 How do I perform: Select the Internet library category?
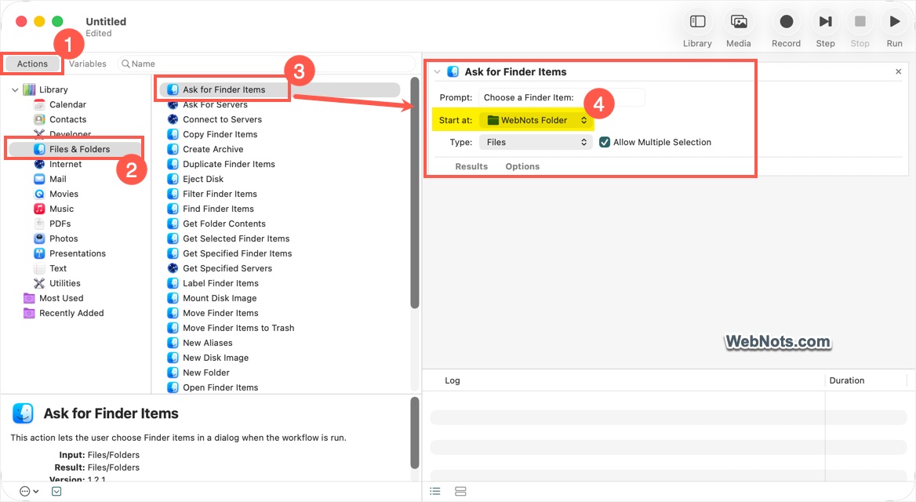pyautogui.click(x=65, y=164)
